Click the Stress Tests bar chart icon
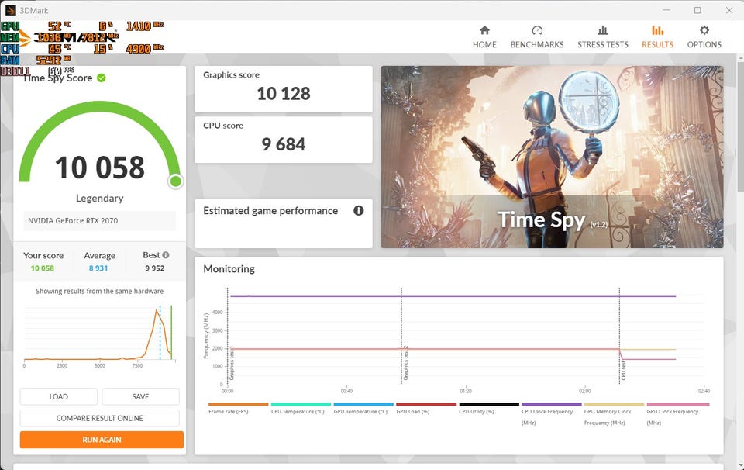Screen dimensions: 744x470 coord(603,30)
